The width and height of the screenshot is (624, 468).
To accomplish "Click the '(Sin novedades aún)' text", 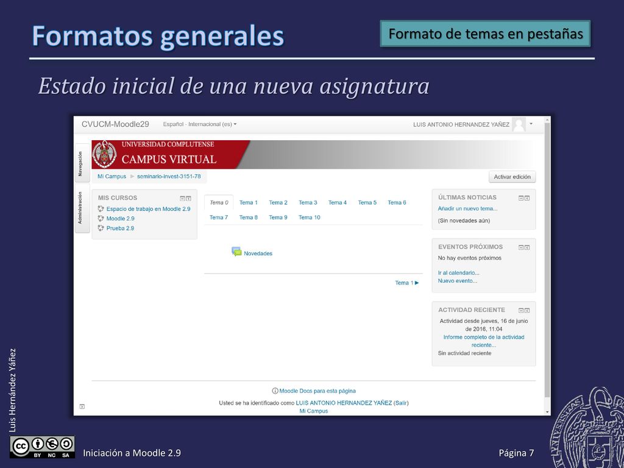I will 464,221.
